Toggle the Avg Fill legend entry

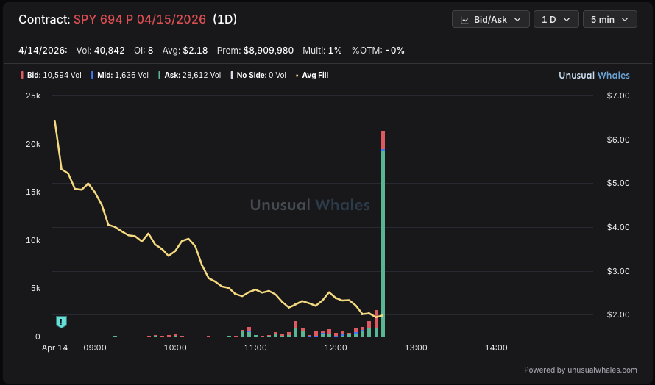(x=312, y=76)
